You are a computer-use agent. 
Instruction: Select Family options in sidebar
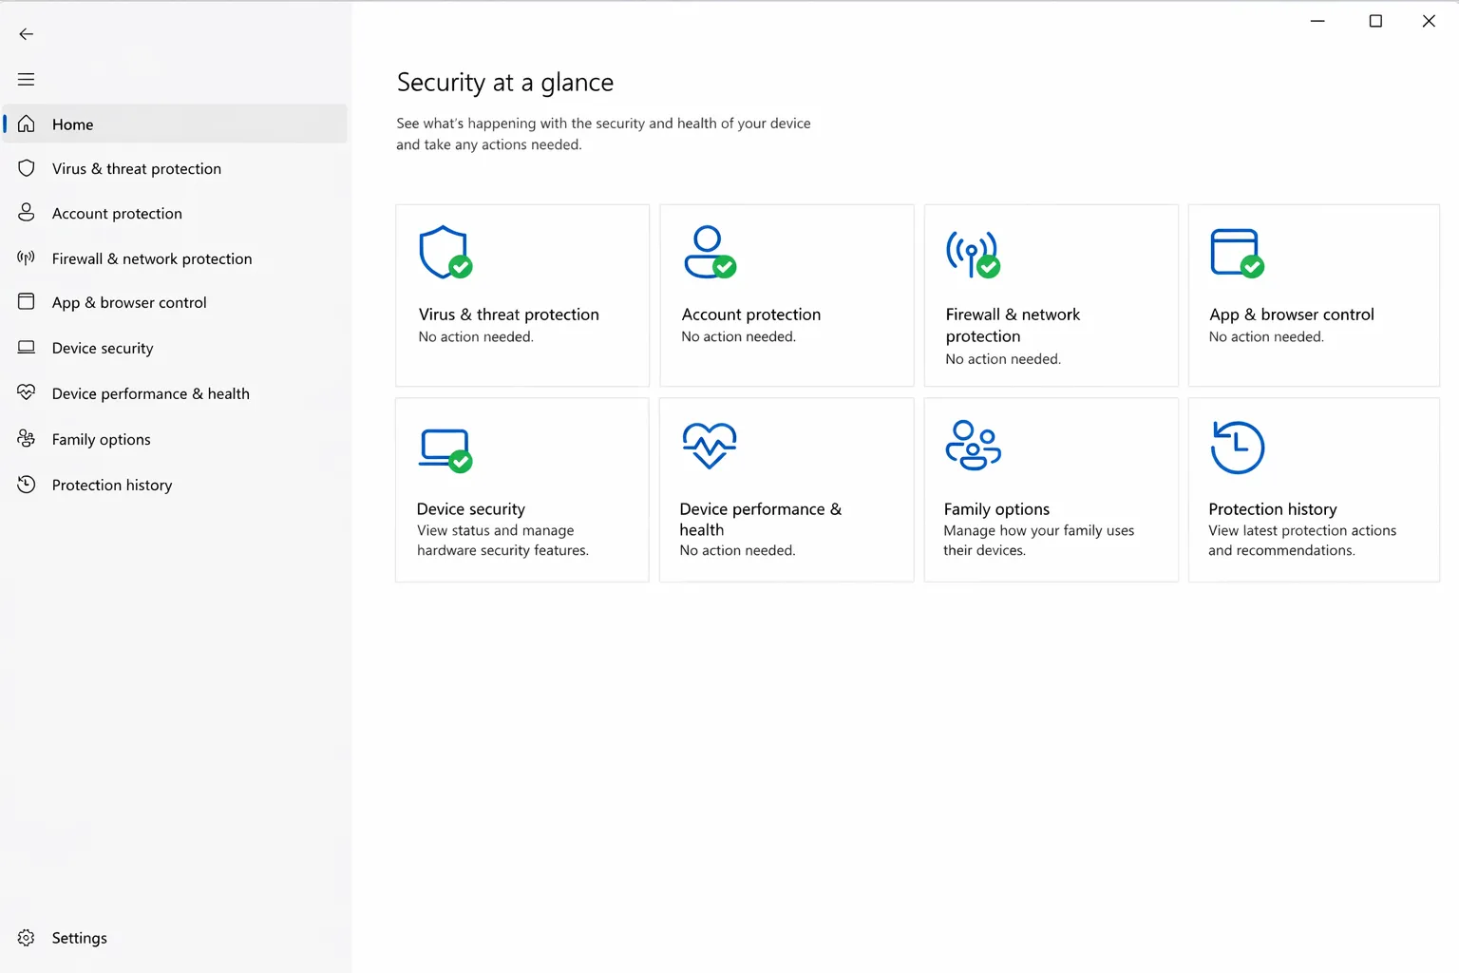pyautogui.click(x=176, y=439)
